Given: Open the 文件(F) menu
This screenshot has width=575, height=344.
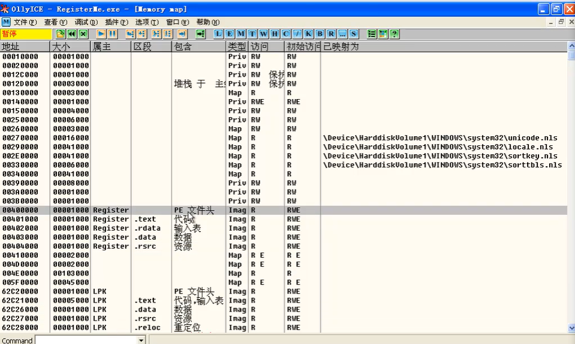Looking at the screenshot, I should [x=25, y=22].
